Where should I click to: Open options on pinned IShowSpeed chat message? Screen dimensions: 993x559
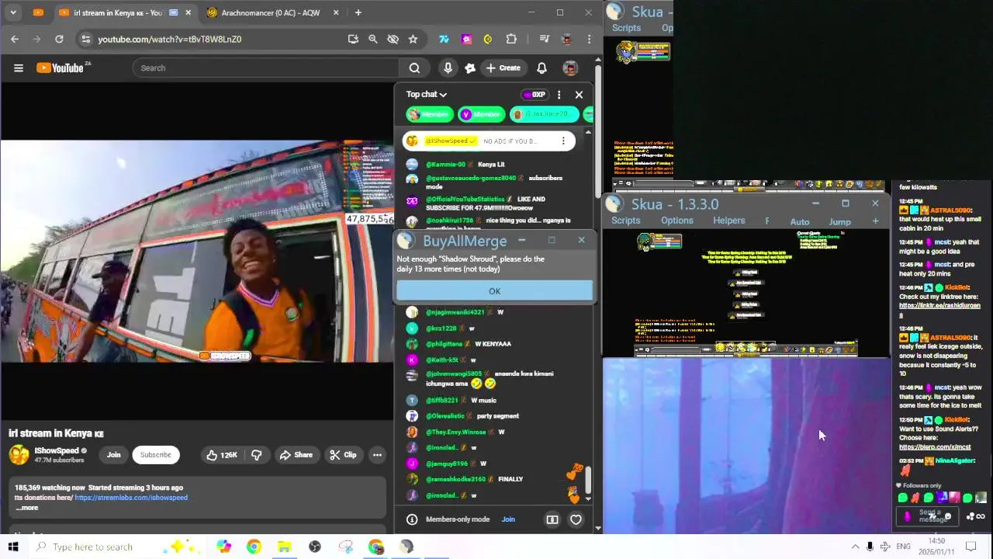point(563,141)
